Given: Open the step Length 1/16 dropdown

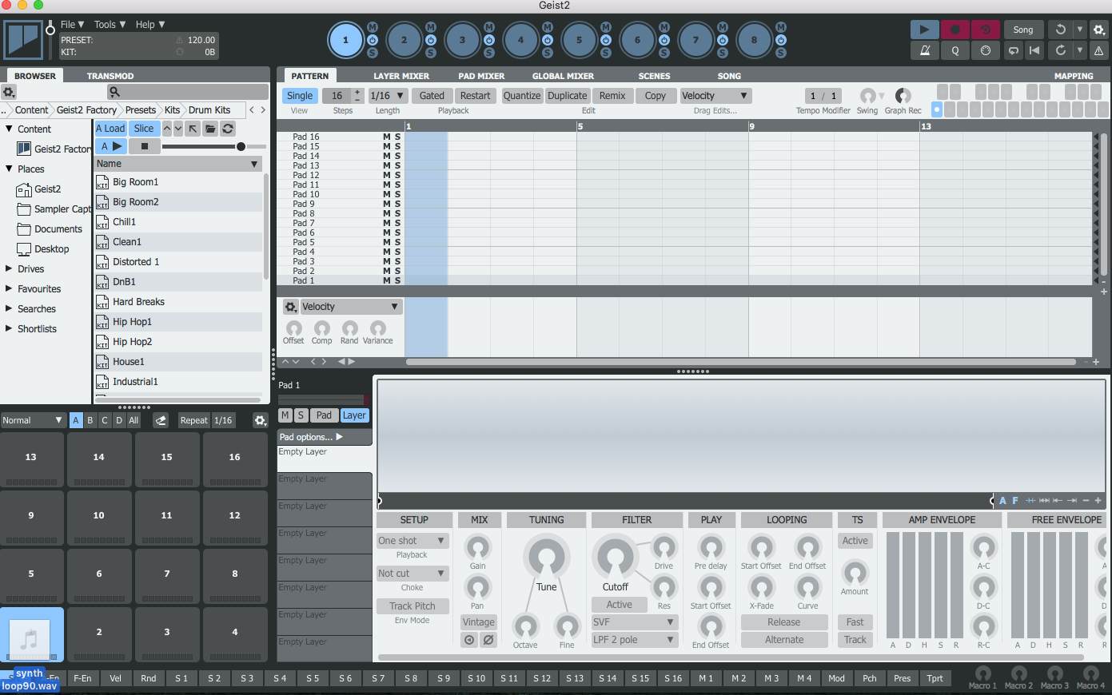Looking at the screenshot, I should tap(388, 96).
